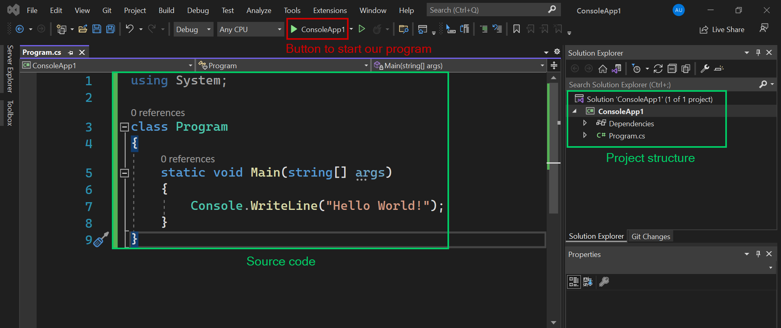Open the Main(string[] args) member dropdown

click(x=459, y=65)
